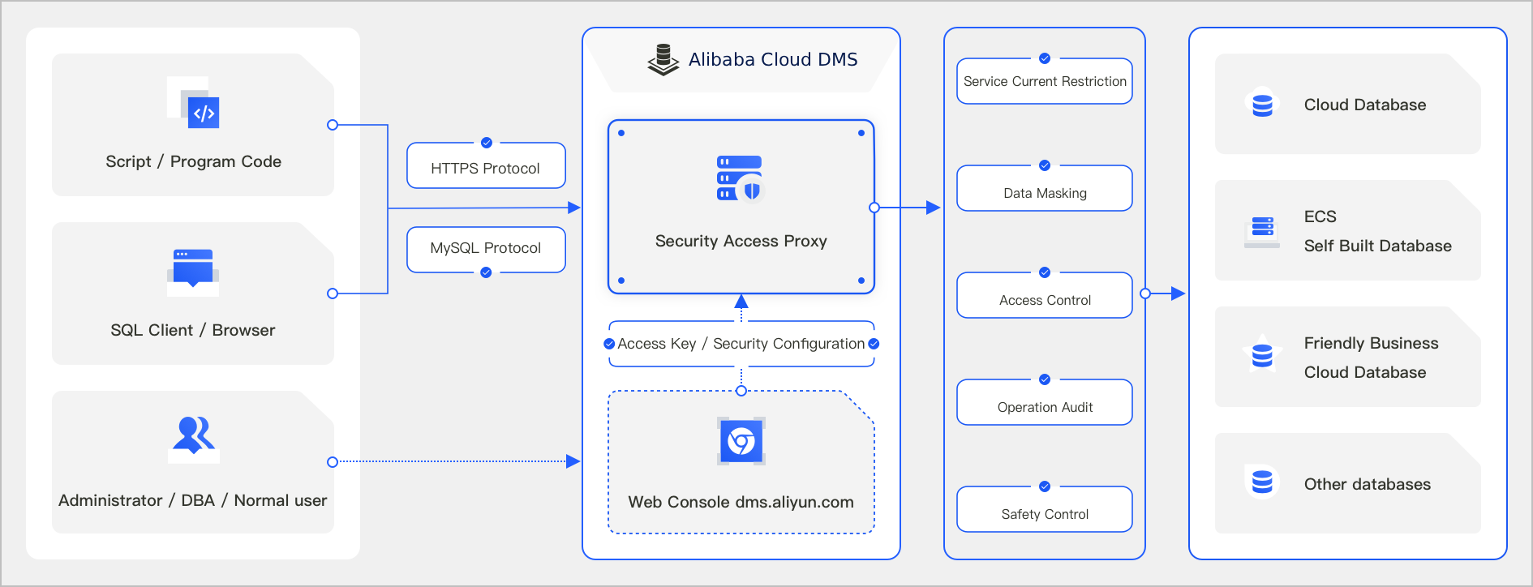The image size is (1533, 587).
Task: Click checkmark above Operation Audit
Action: point(1045,379)
